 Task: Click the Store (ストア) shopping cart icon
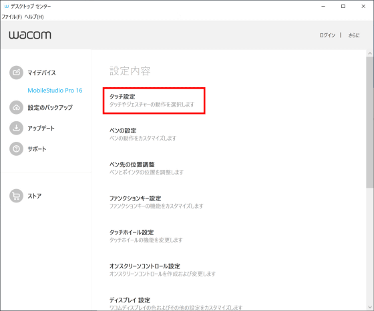[16, 196]
